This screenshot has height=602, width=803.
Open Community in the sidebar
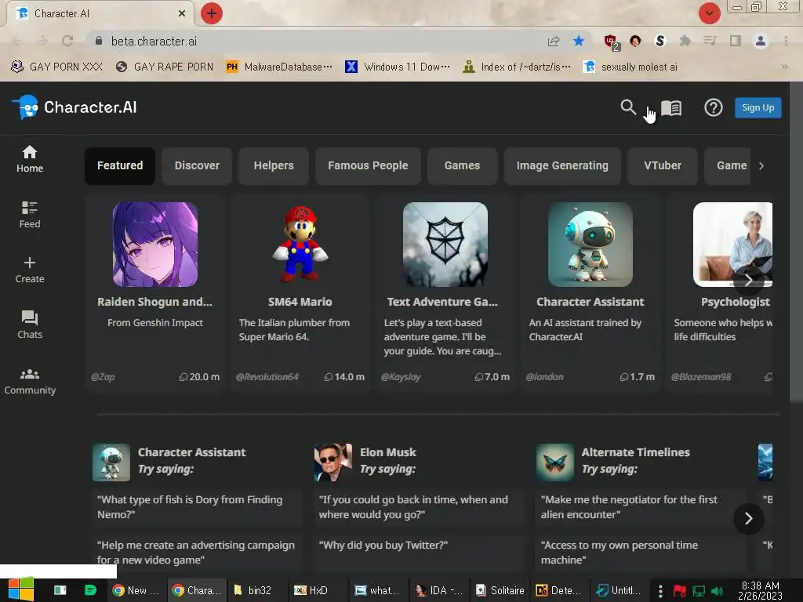(30, 382)
